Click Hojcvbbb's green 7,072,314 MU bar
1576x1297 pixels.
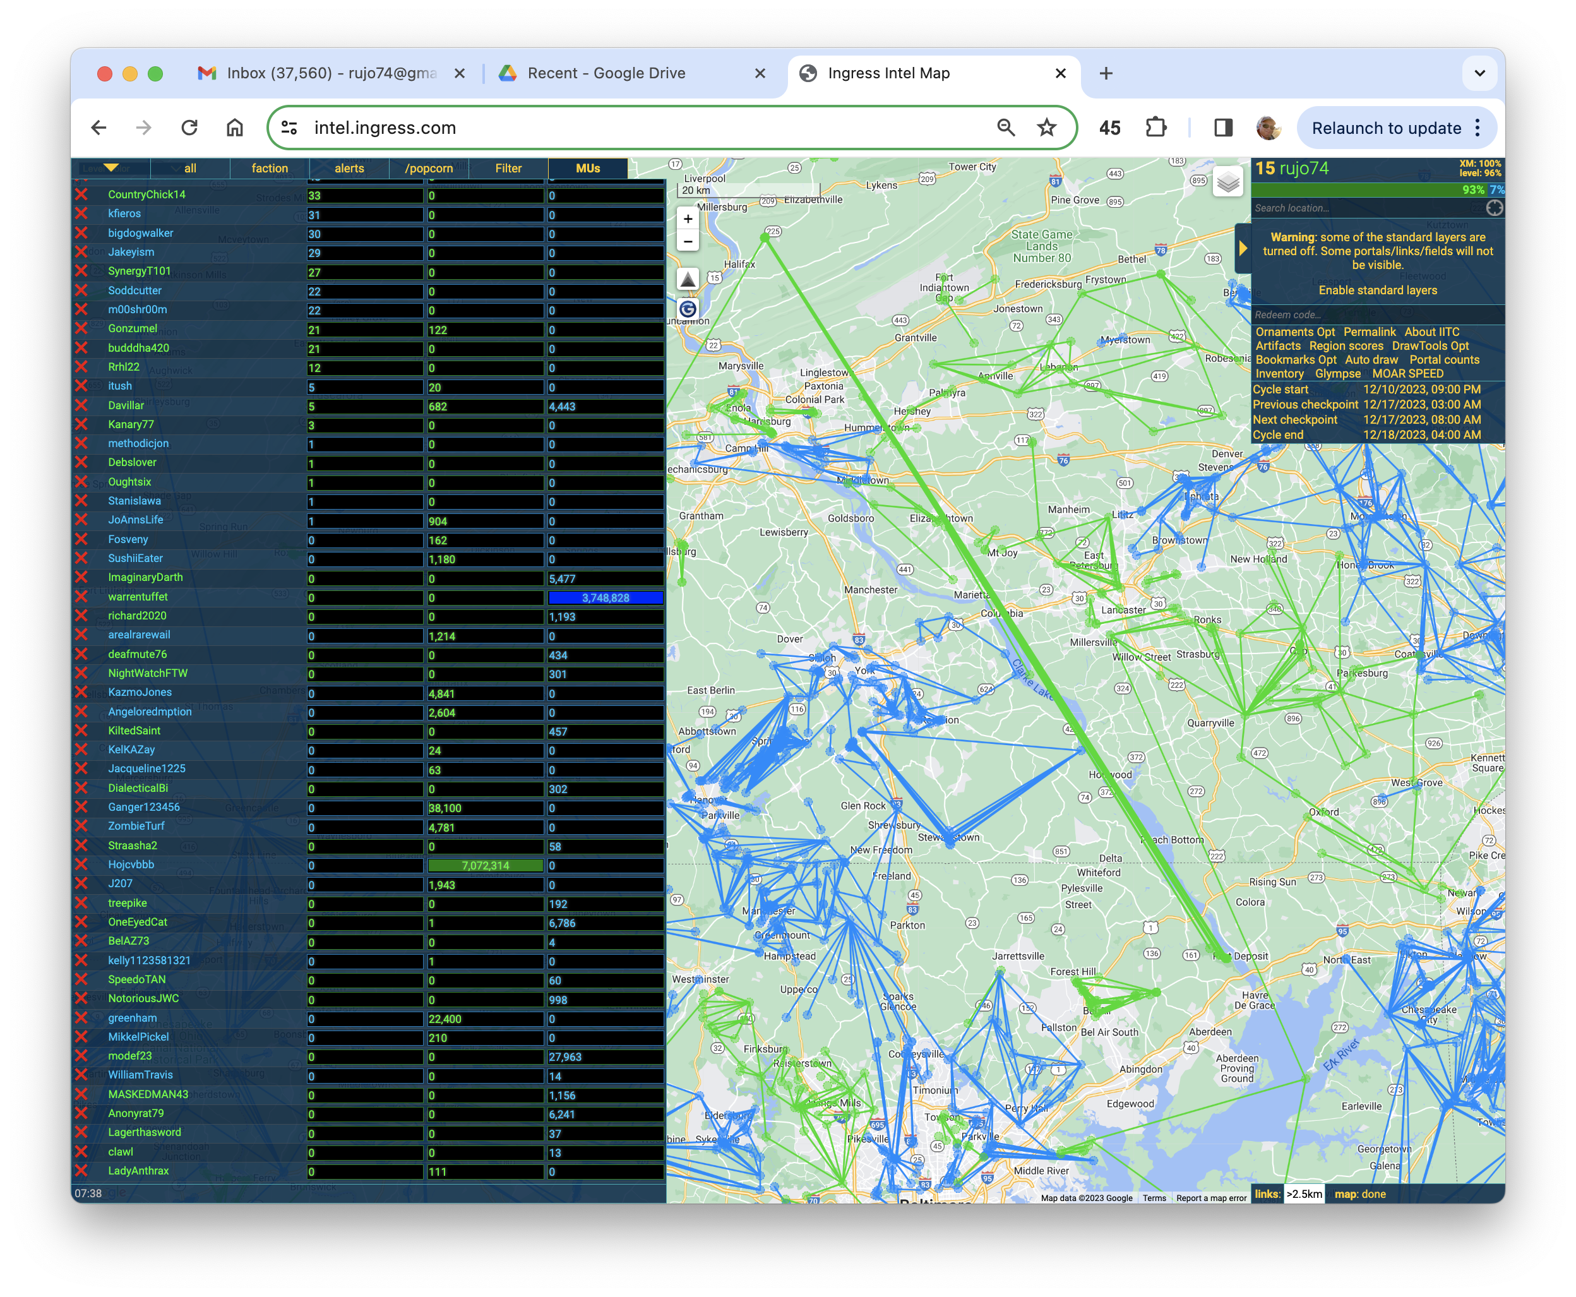click(486, 865)
